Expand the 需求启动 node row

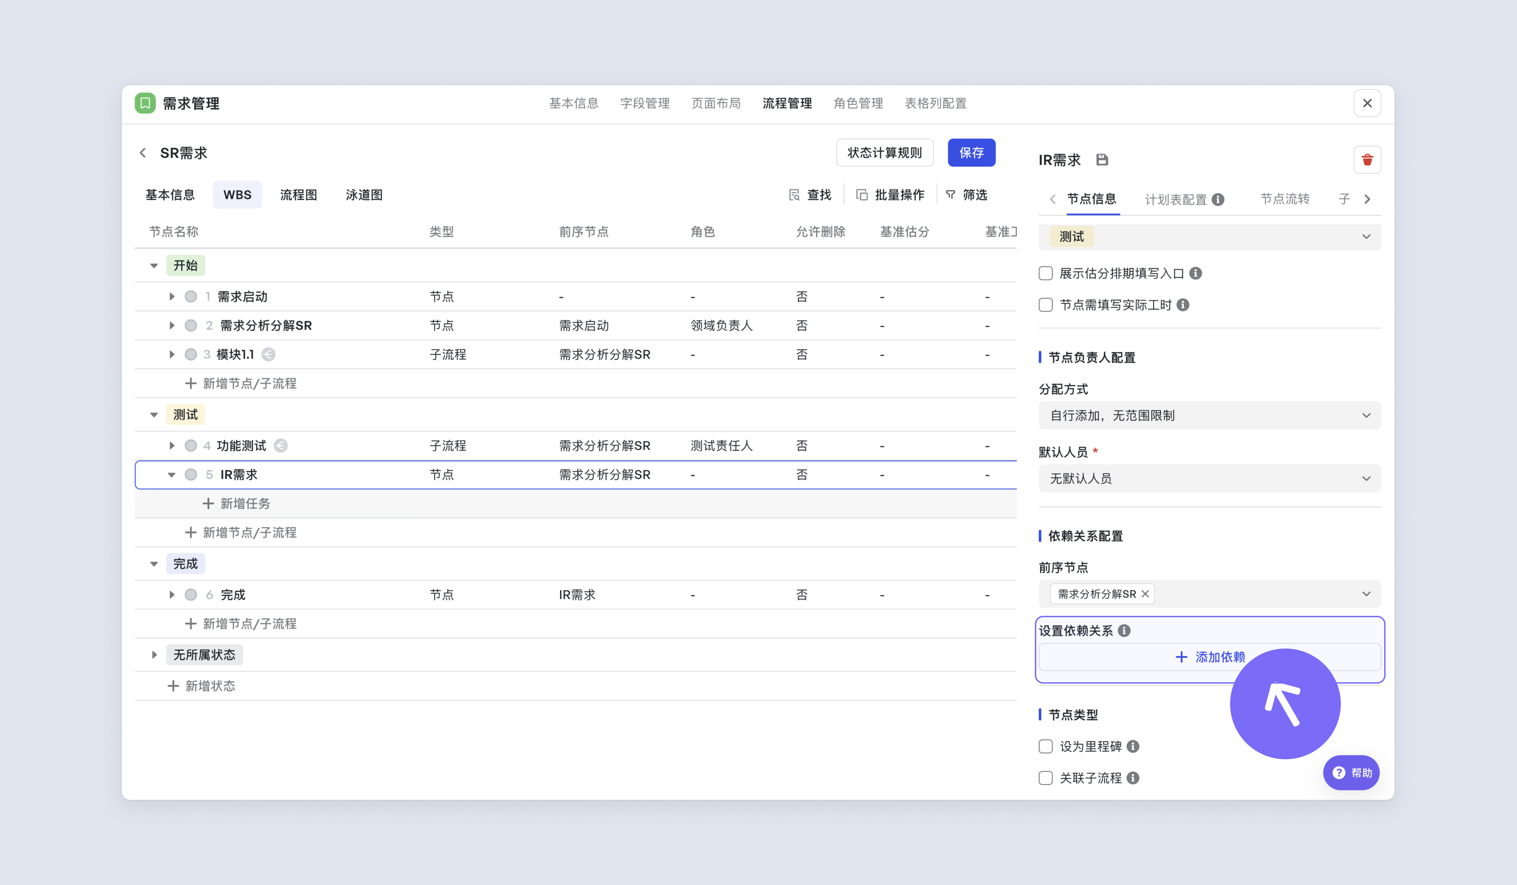[x=172, y=296]
